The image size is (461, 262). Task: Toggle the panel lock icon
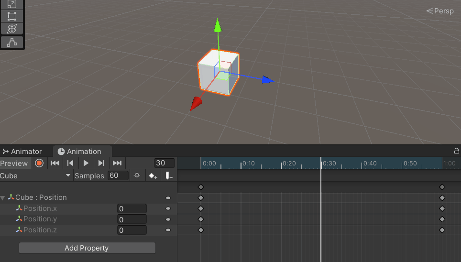tap(456, 151)
